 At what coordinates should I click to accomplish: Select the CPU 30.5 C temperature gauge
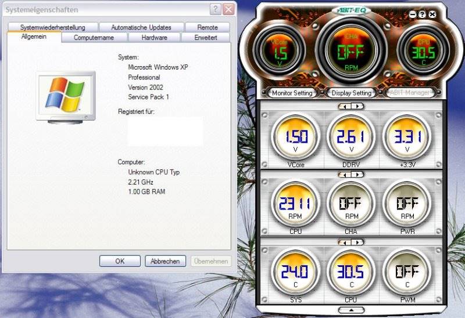point(351,272)
